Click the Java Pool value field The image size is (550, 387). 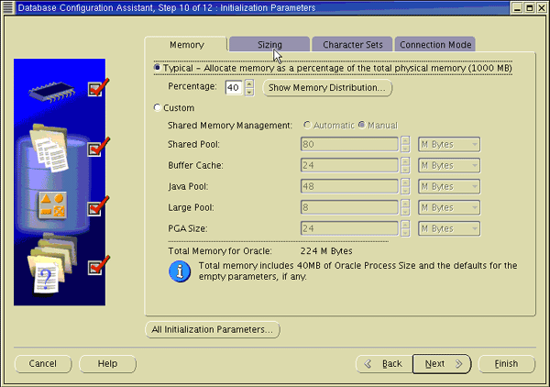(x=349, y=186)
